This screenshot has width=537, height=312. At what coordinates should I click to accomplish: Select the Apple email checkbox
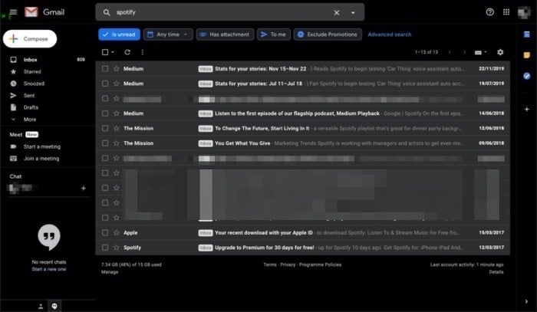point(105,232)
